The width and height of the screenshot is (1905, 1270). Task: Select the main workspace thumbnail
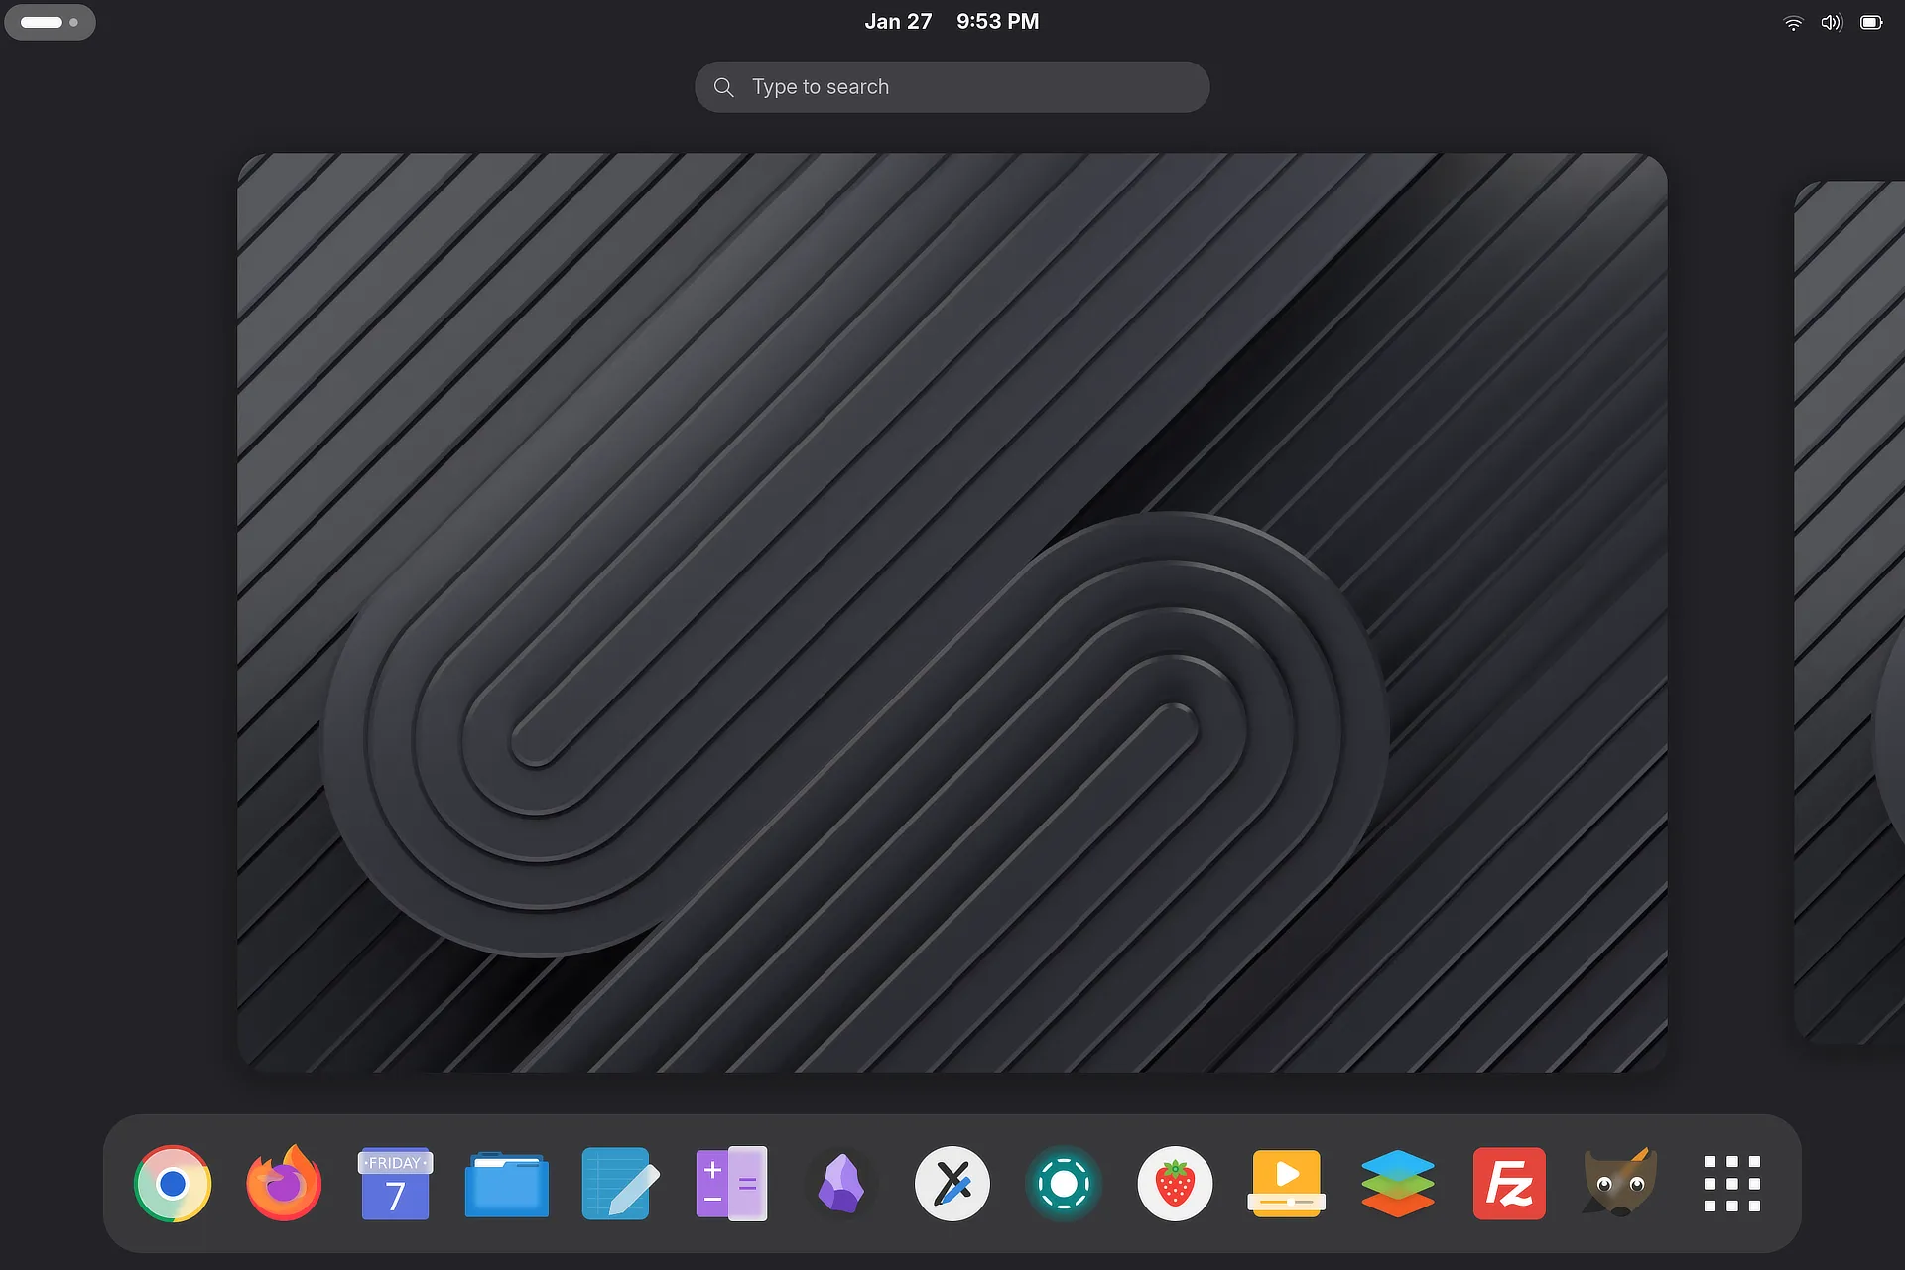pyautogui.click(x=952, y=611)
